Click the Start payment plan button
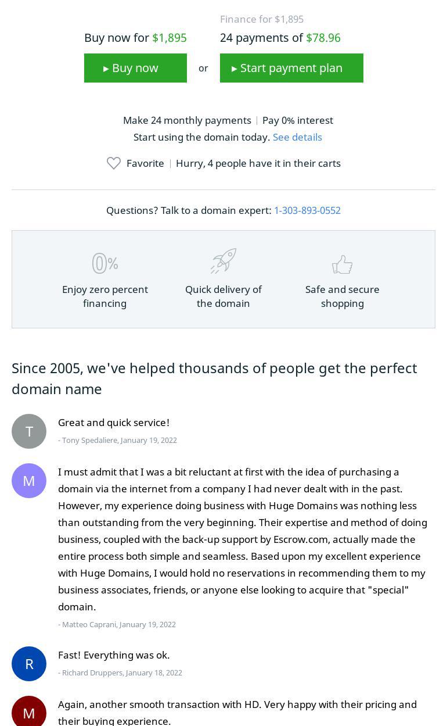 291,68
